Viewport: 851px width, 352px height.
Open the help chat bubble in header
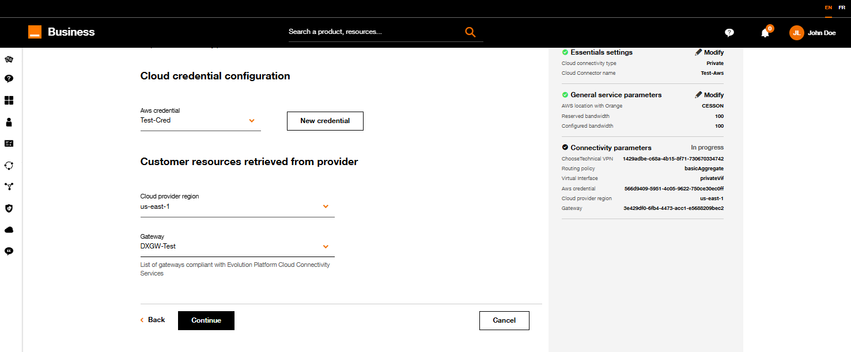tap(729, 33)
